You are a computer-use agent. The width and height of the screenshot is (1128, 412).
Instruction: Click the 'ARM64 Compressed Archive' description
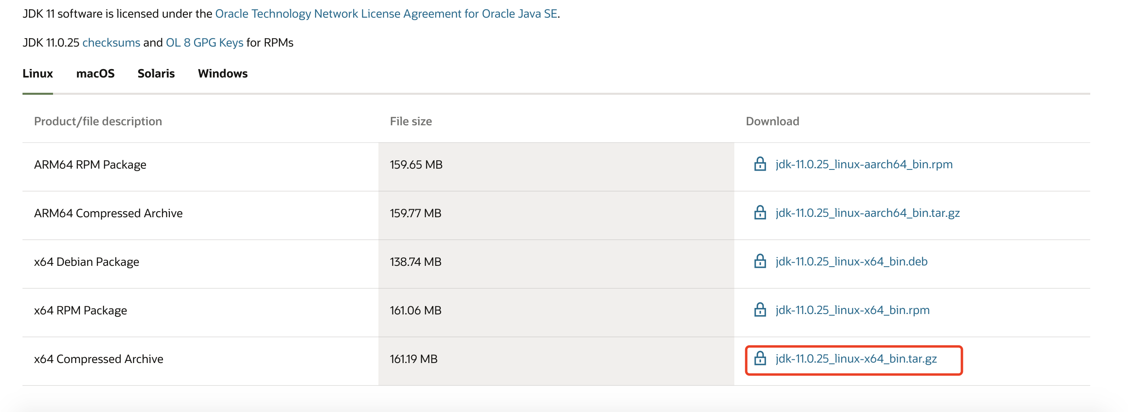click(108, 213)
